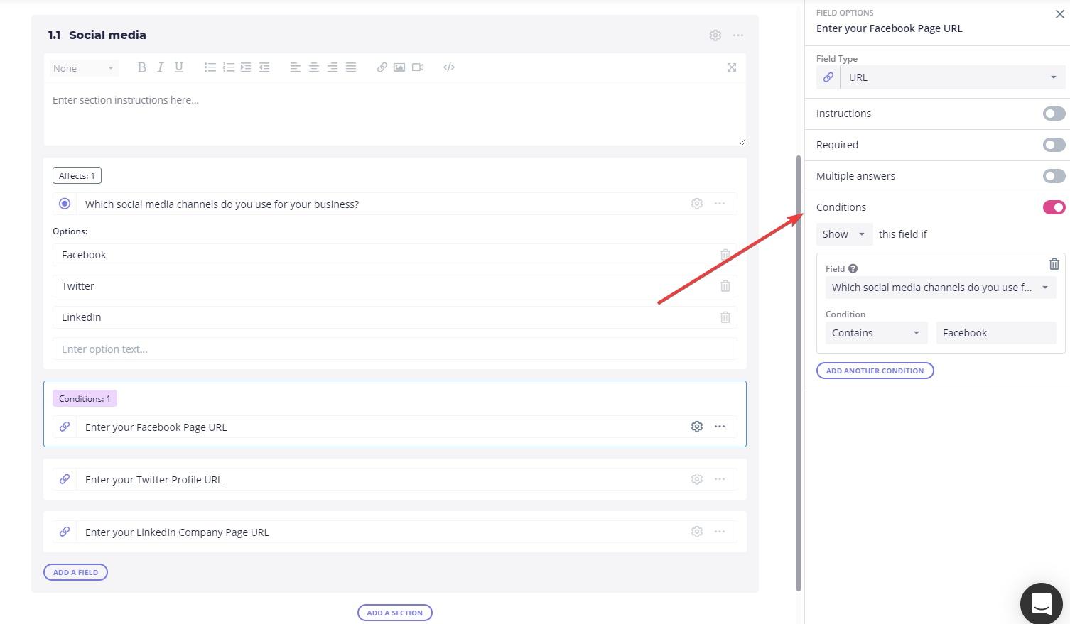Open more options for Twitter Profile URL field
This screenshot has width=1070, height=624.
pos(720,479)
